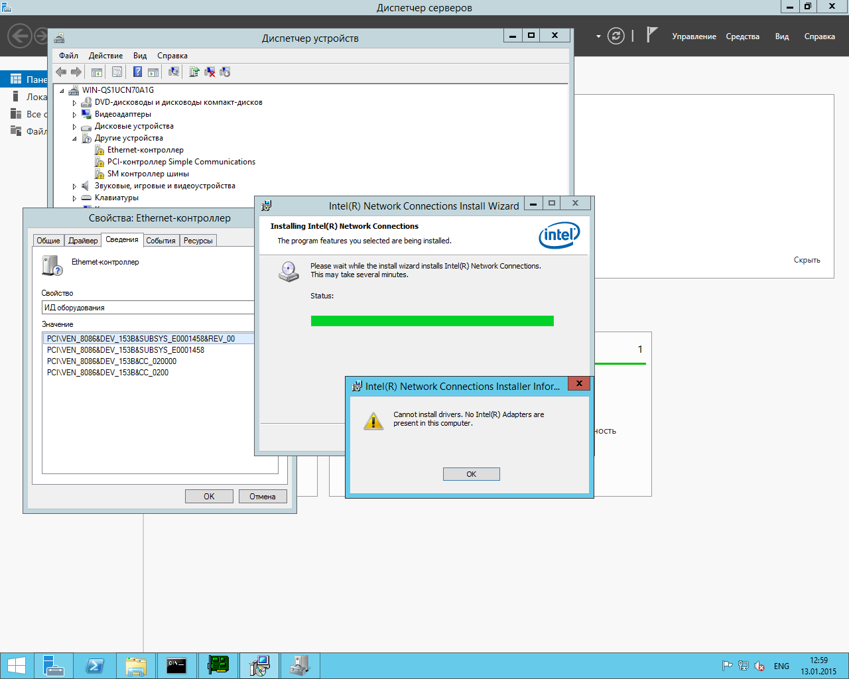
Task: Click the Uninstall device icon with red X
Action: pos(210,72)
